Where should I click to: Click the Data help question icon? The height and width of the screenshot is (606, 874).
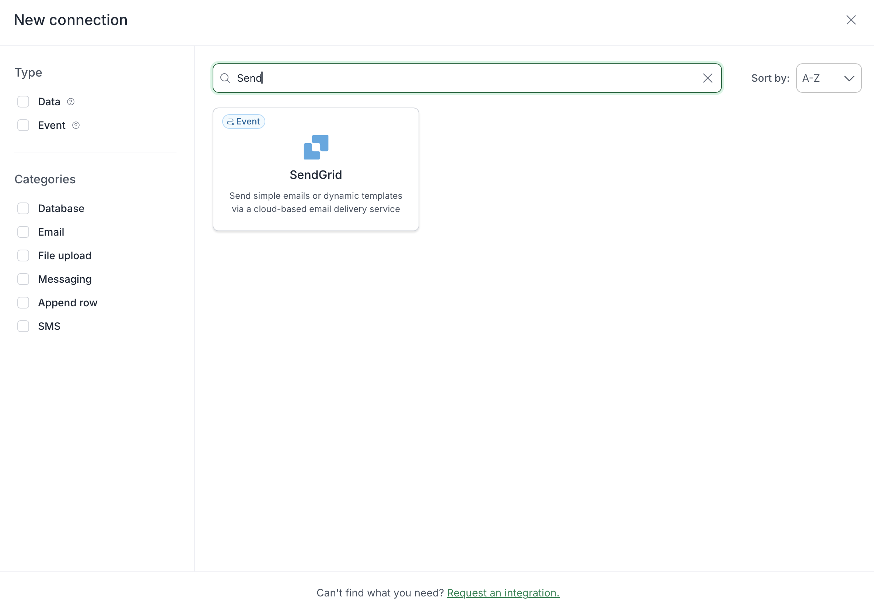(x=71, y=102)
